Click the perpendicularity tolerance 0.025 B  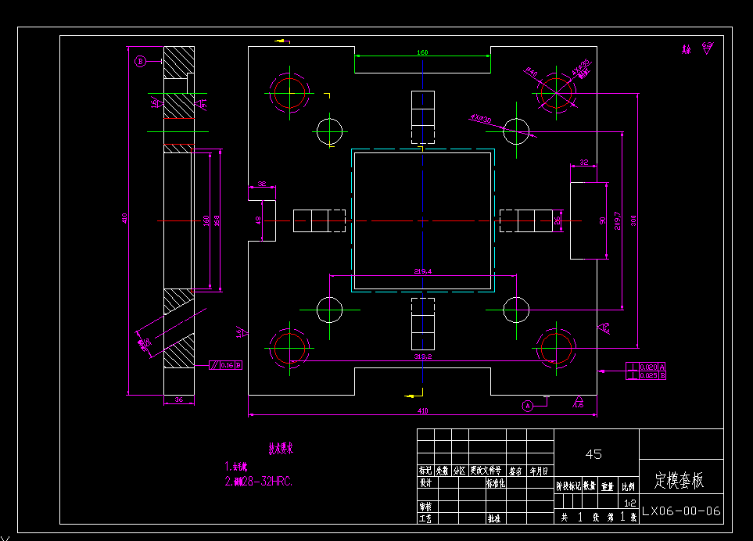[645, 375]
